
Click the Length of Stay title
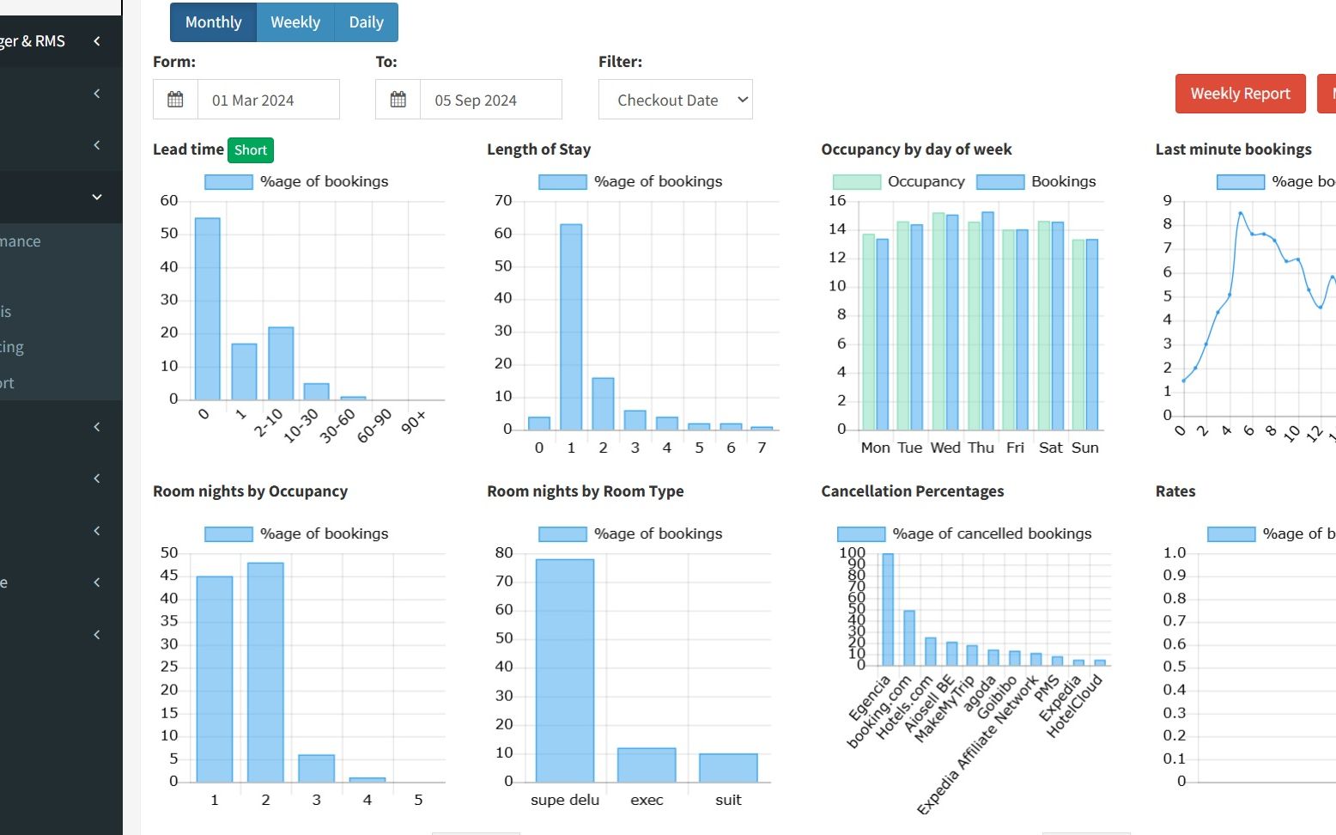538,149
